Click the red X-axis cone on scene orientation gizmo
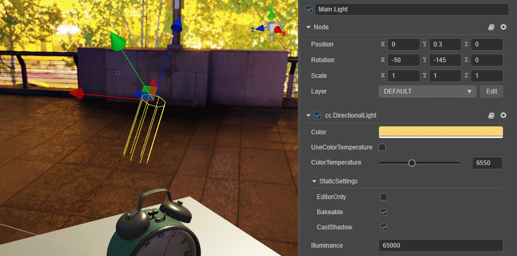The width and height of the screenshot is (517, 256). pyautogui.click(x=279, y=30)
